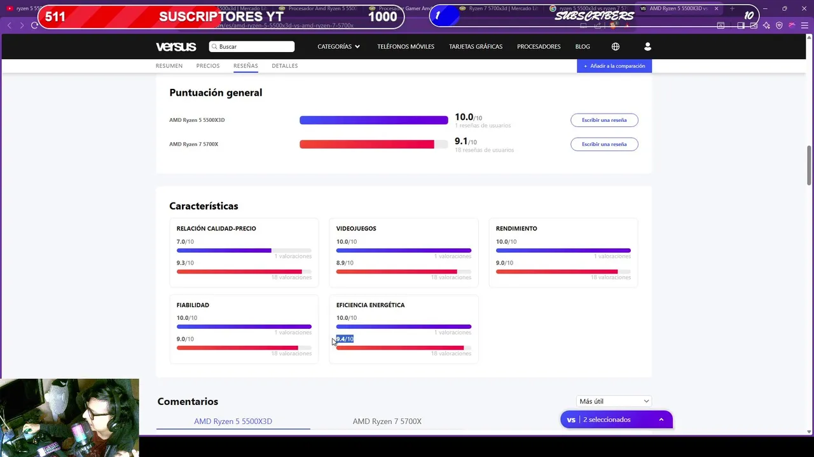The image size is (814, 457).
Task: Open Brave main menu hamburger icon
Action: point(804,25)
